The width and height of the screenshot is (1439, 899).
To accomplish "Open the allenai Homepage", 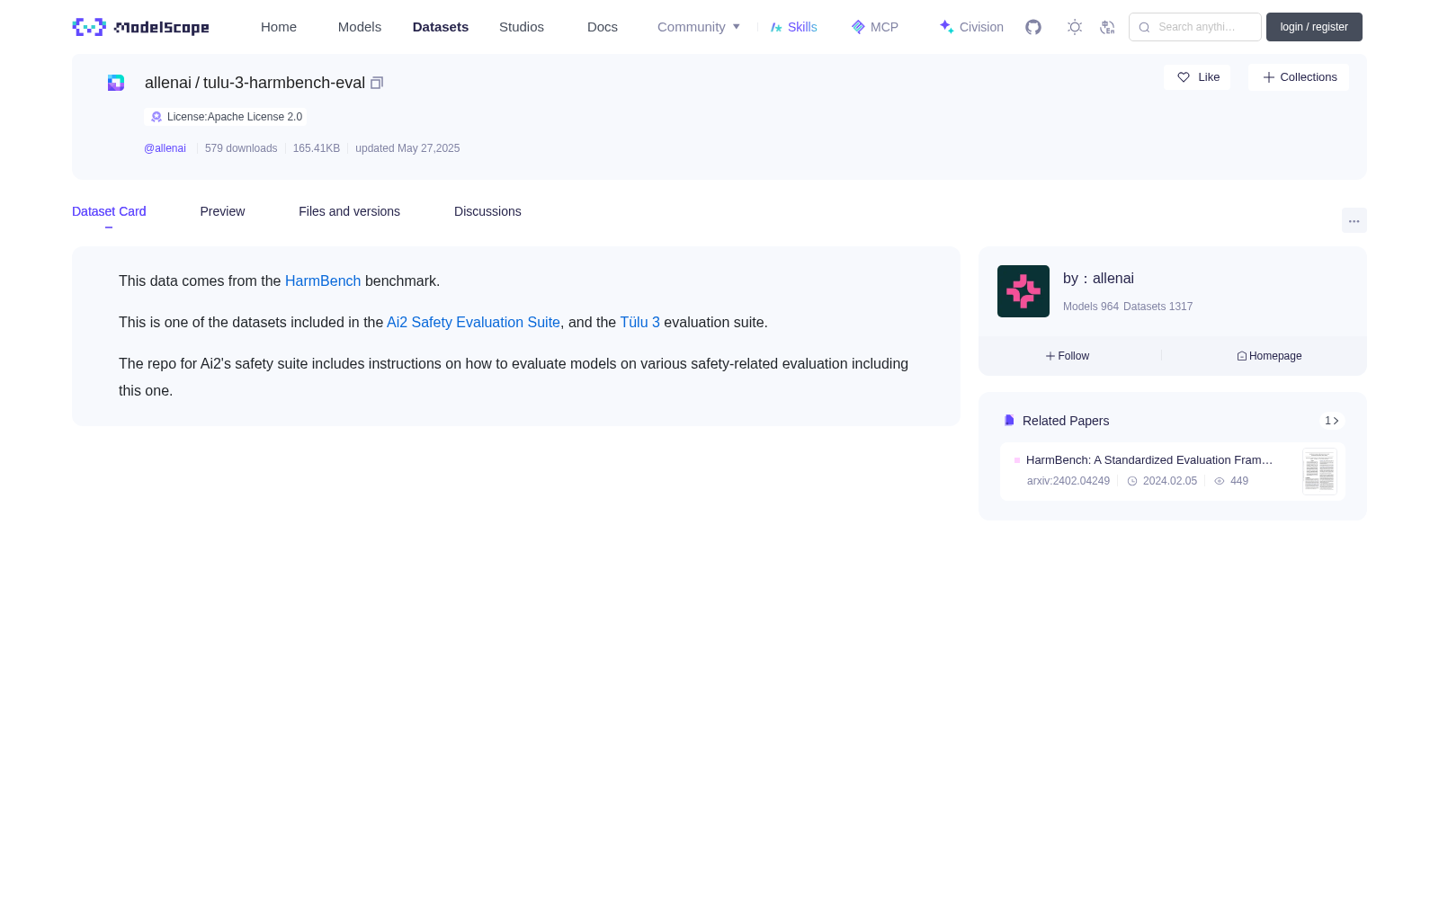I will pos(1269,356).
